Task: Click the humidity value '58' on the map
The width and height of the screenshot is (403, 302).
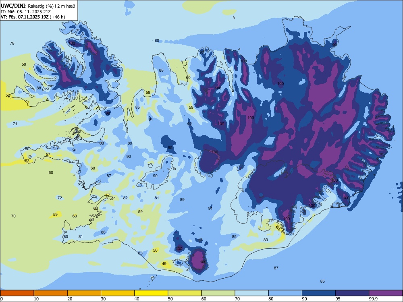Action: 148,93
